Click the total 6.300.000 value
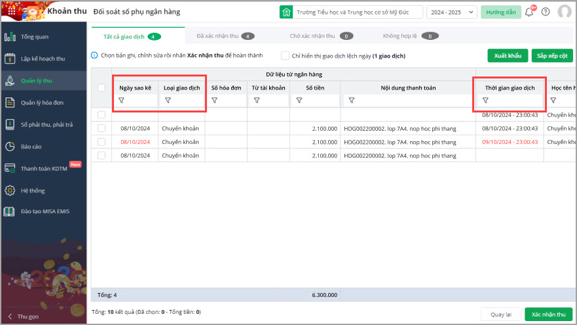Image resolution: width=577 pixels, height=325 pixels. click(x=325, y=295)
